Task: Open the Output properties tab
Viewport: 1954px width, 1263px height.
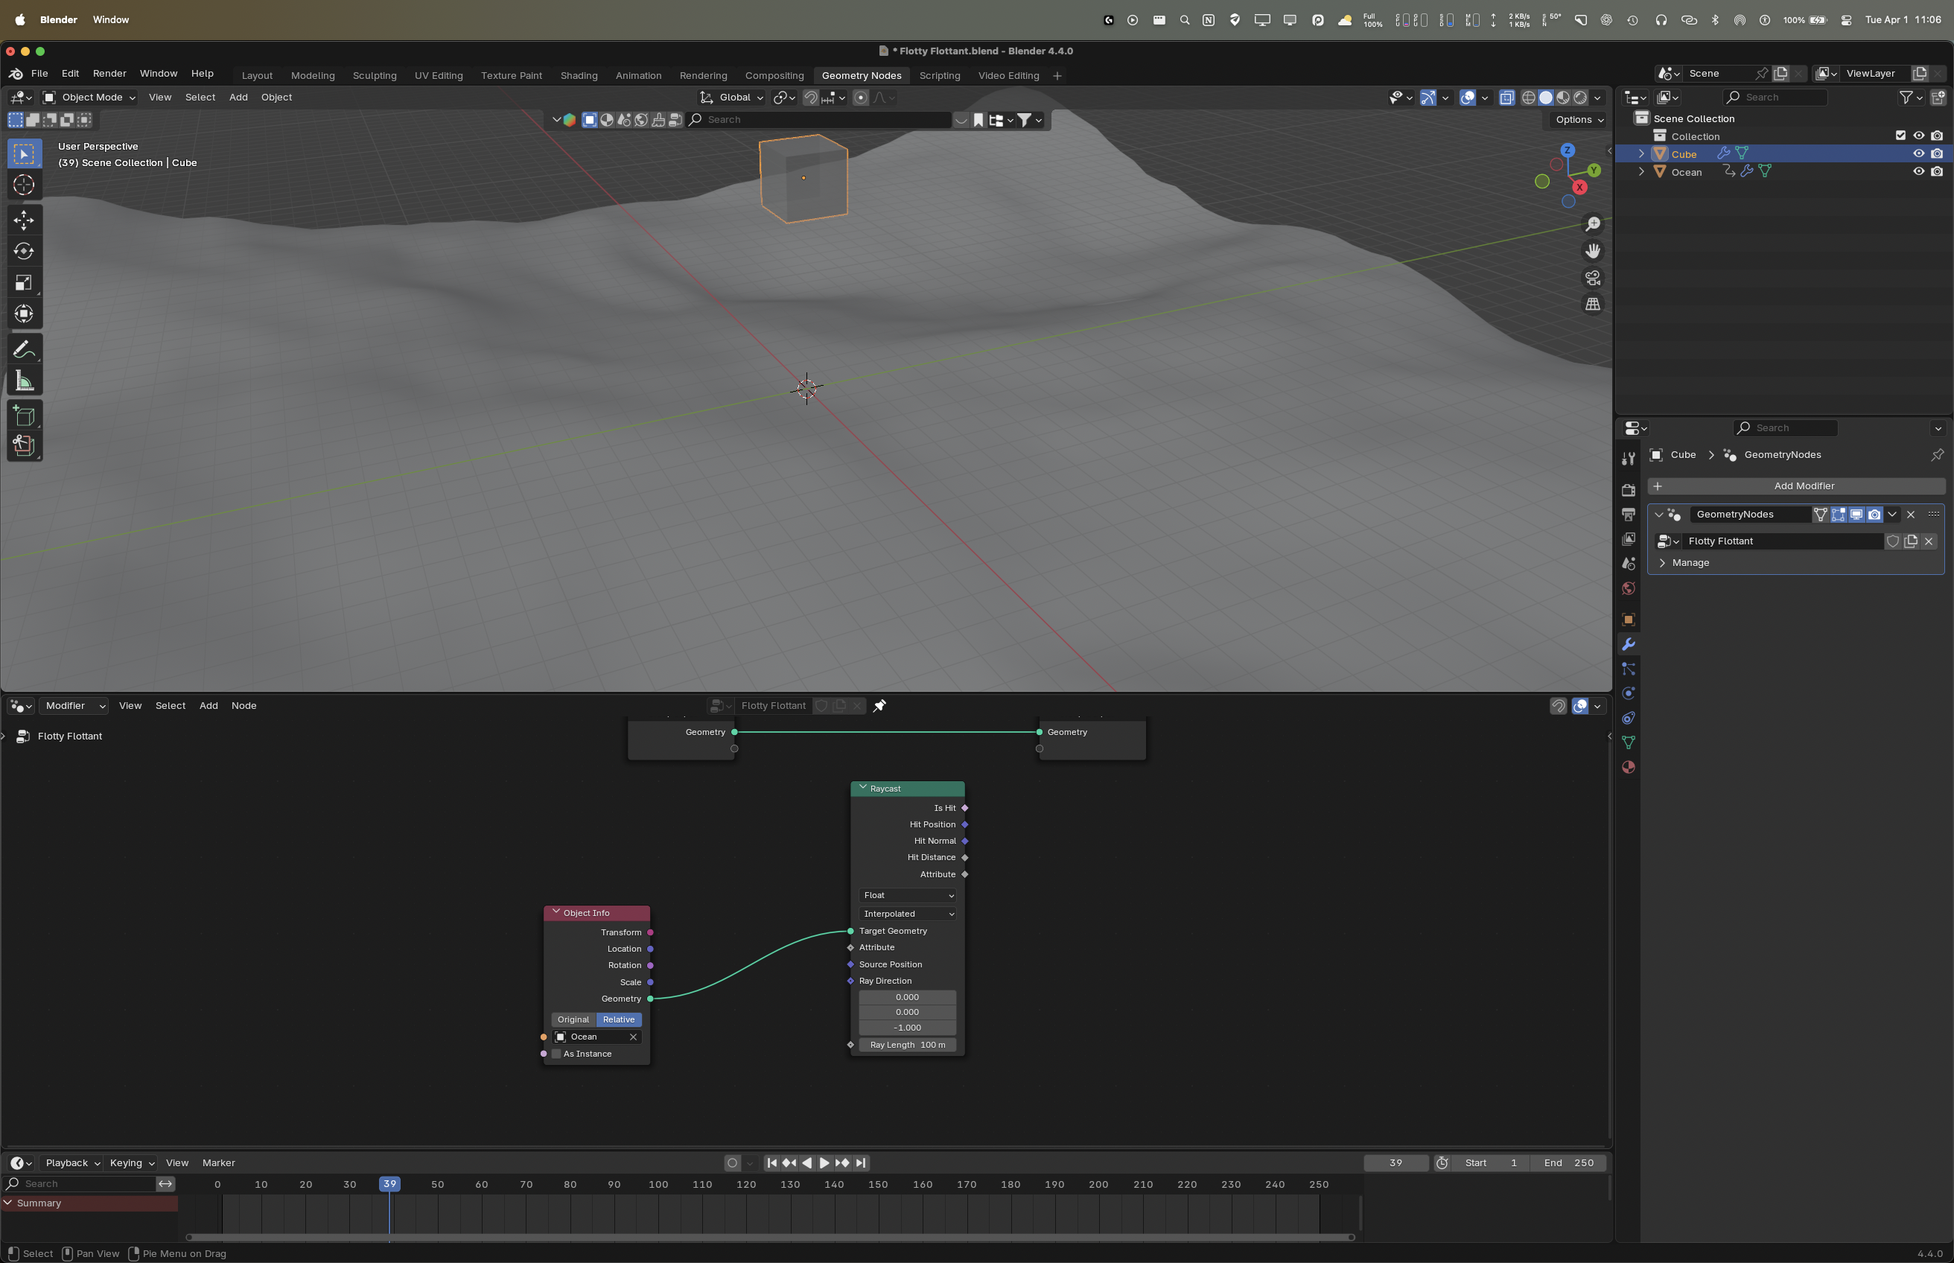Action: click(x=1629, y=515)
